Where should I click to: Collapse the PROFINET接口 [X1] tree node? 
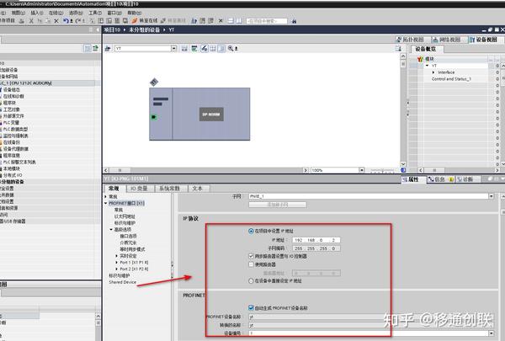pos(106,204)
